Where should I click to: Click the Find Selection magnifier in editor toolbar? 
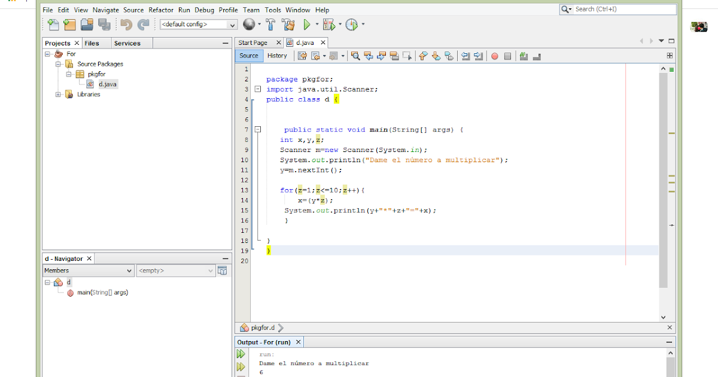click(x=355, y=56)
